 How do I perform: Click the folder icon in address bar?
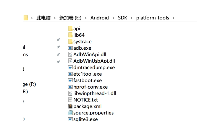(x=26, y=18)
